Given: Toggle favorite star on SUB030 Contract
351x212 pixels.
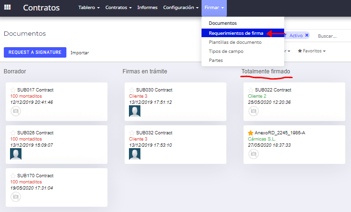Looking at the screenshot, I should (132, 90).
